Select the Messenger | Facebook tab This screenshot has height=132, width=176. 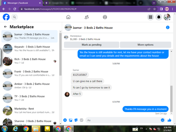pyautogui.click(x=22, y=3)
